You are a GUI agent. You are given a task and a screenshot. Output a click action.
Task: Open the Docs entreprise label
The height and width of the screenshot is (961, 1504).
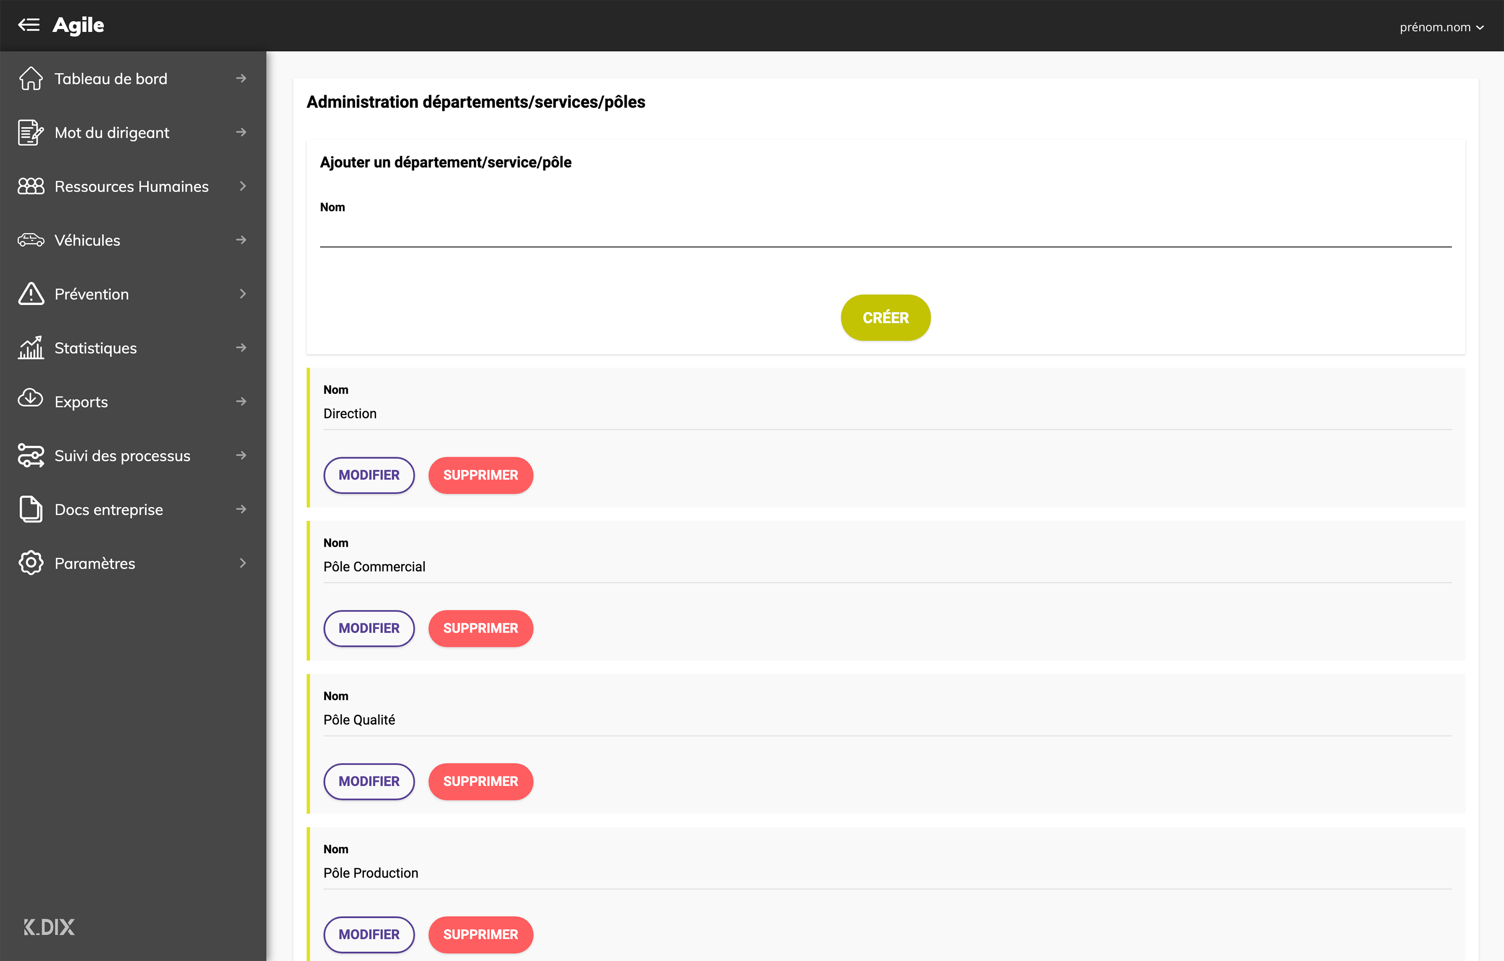(109, 510)
